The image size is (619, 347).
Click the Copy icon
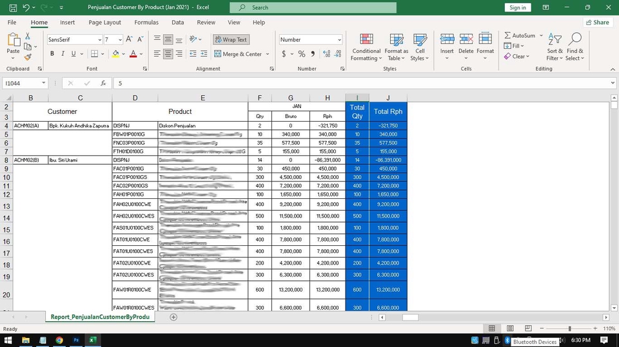click(28, 46)
